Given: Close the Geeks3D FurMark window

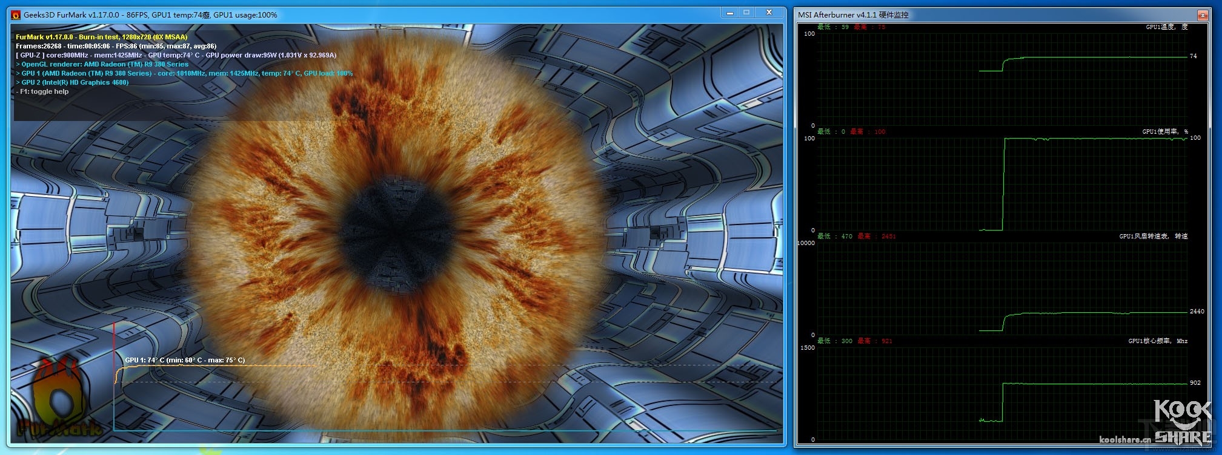Looking at the screenshot, I should tap(769, 13).
